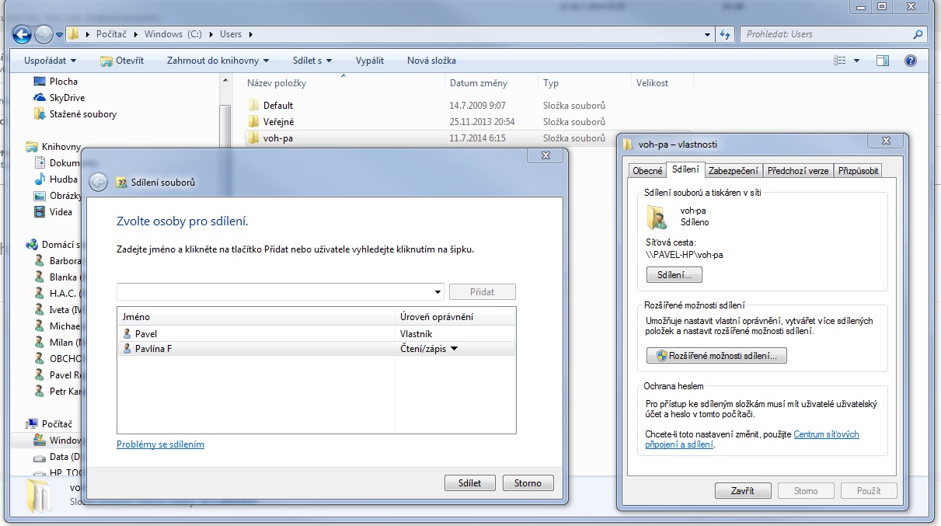Click the Knihovny libraries icon

coord(32,147)
